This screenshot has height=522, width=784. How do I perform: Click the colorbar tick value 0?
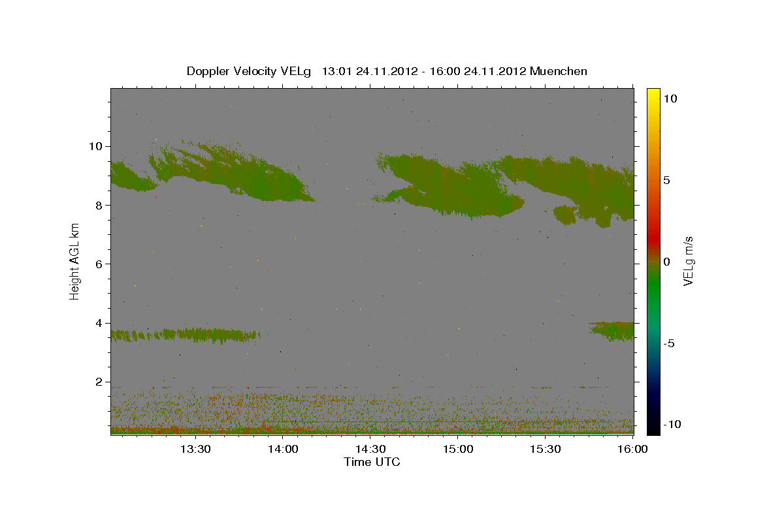tap(666, 262)
